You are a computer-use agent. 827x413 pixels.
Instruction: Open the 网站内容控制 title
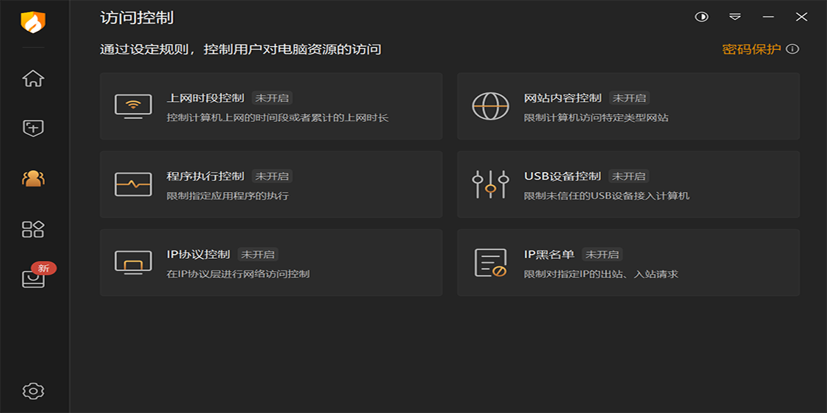(562, 98)
